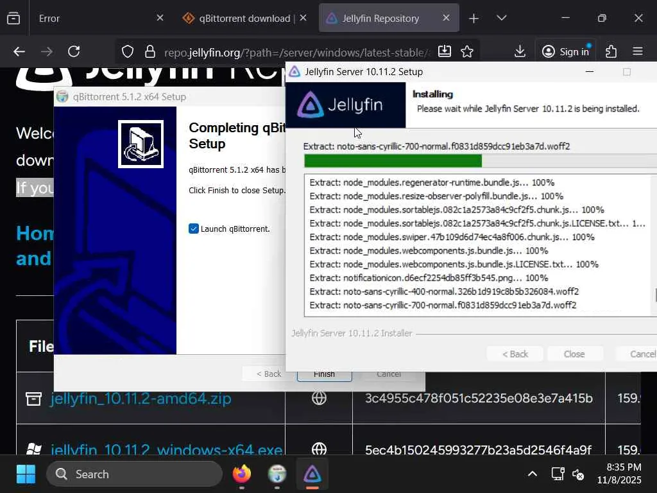657x493 pixels.
Task: Close the qBittorrent download tab
Action: 303,18
